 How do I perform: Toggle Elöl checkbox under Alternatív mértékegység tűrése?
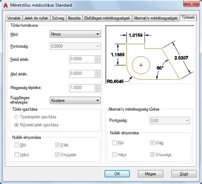[x=114, y=143]
